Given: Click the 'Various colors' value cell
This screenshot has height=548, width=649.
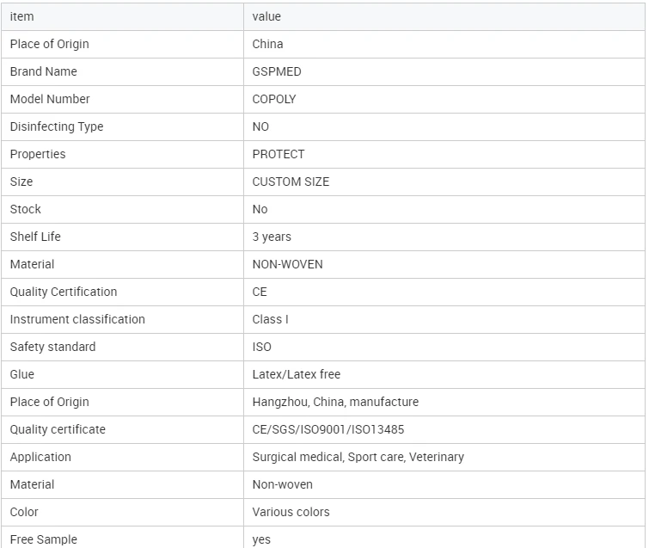Looking at the screenshot, I should coord(444,513).
